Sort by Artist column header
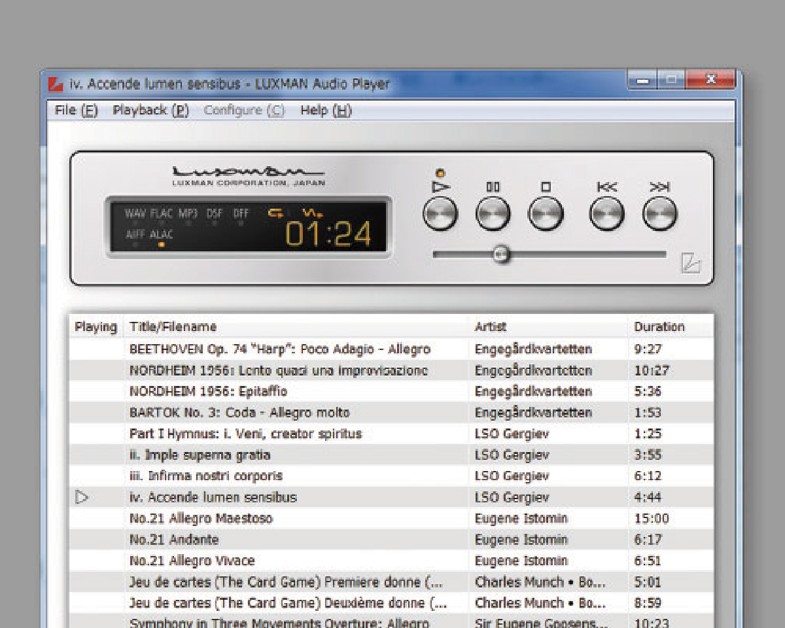This screenshot has width=785, height=628. 490,326
